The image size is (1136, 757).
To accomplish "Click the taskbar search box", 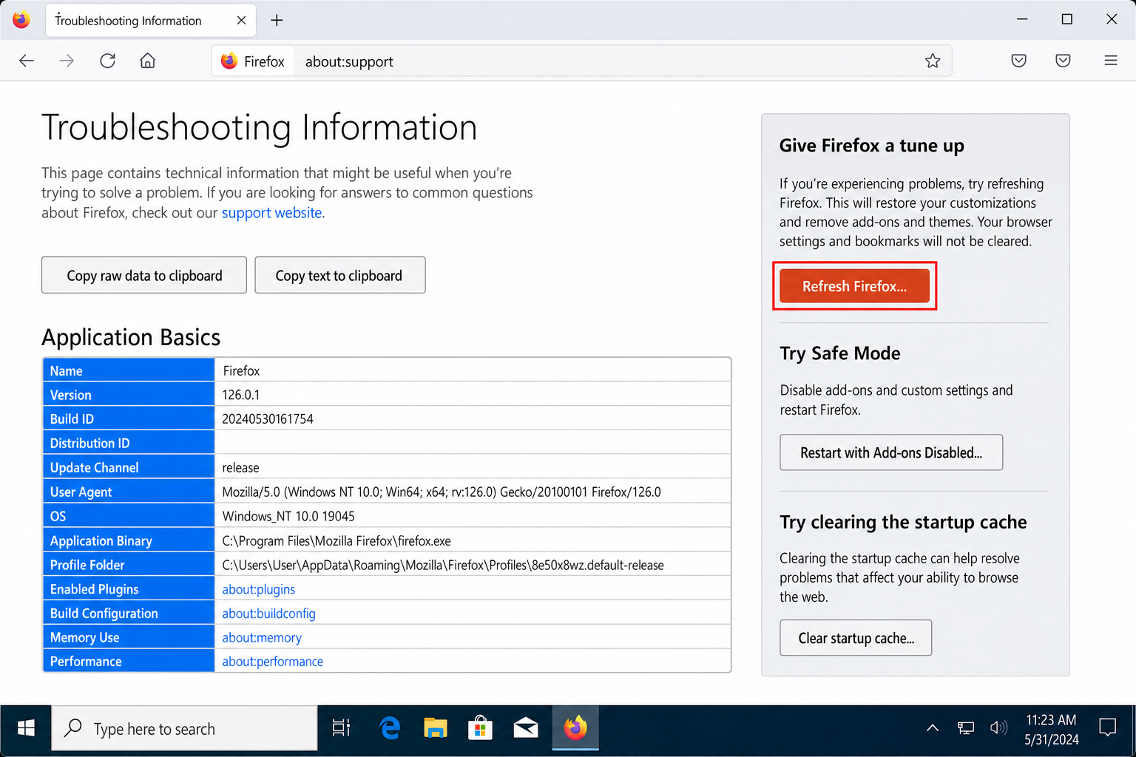I will [184, 729].
